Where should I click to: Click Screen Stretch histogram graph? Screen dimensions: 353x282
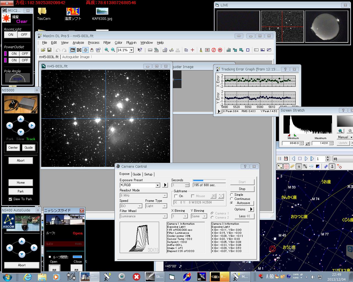308,124
